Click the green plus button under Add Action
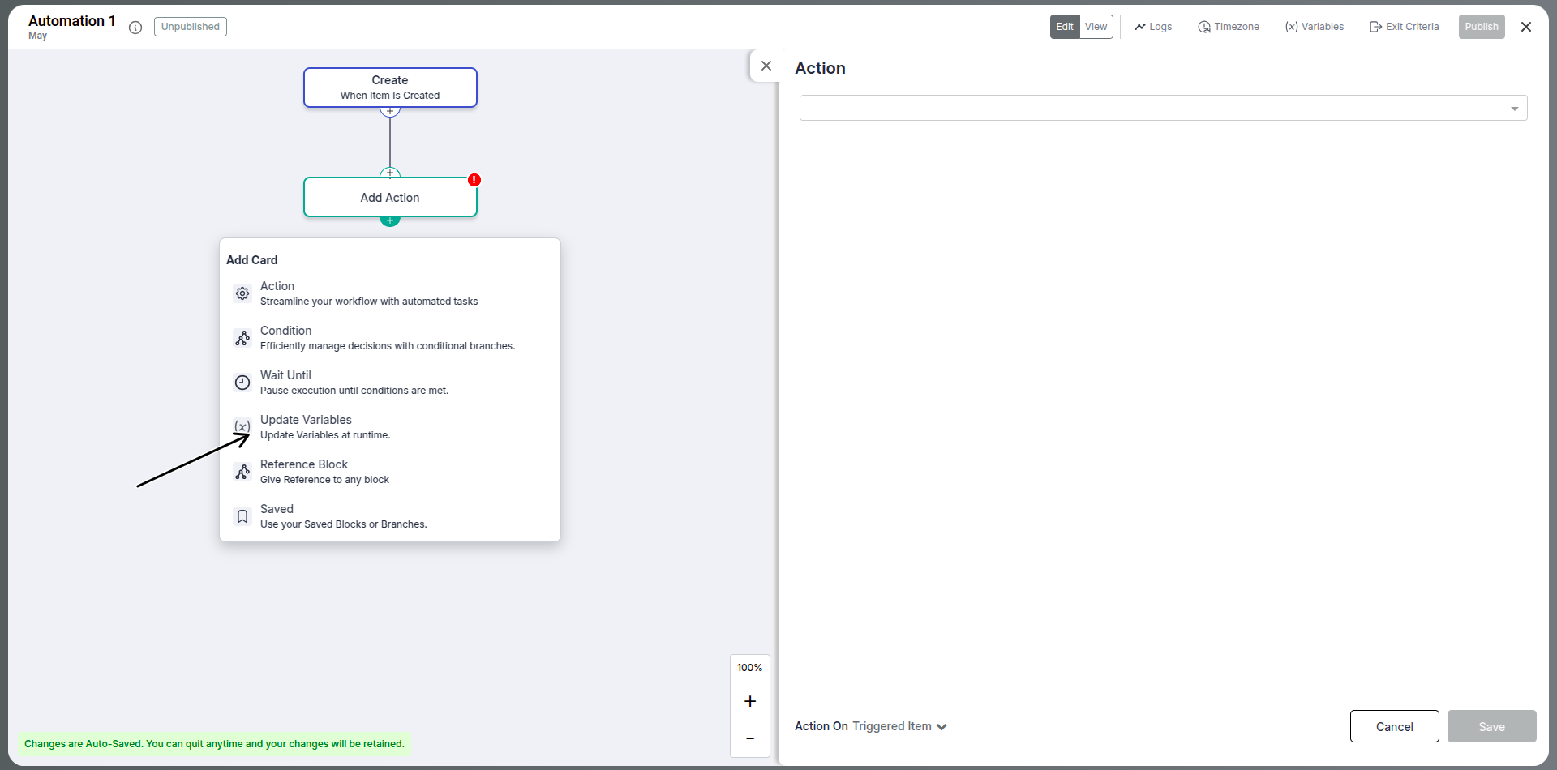Viewport: 1557px width, 770px height. (390, 221)
